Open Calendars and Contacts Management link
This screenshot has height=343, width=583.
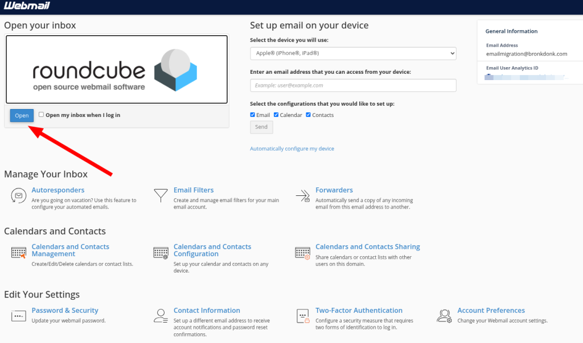(x=70, y=250)
